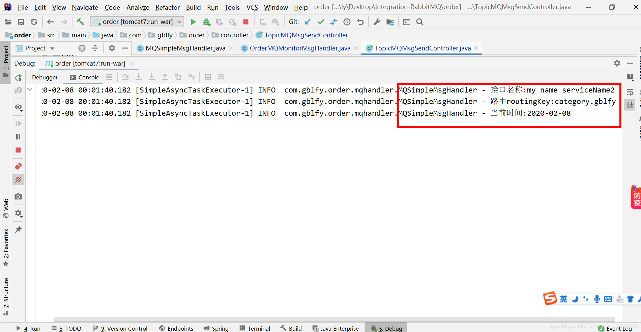Stop debug session red square in sidebar
This screenshot has width=641, height=332.
[x=18, y=150]
